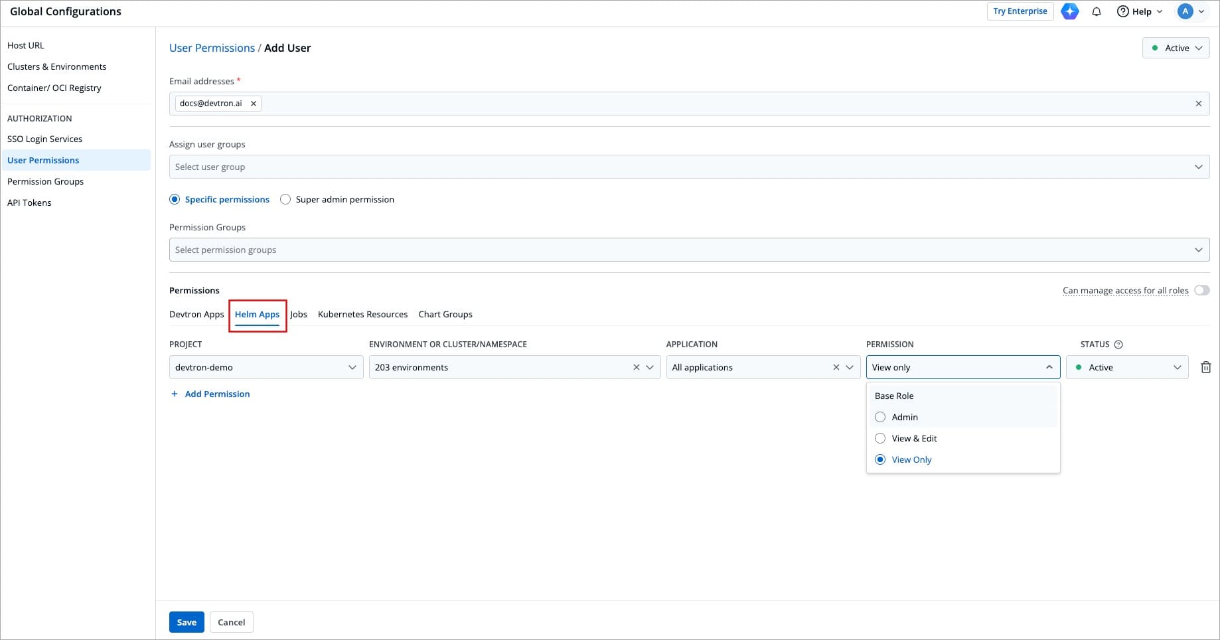Open the notifications bell
The height and width of the screenshot is (640, 1220).
(x=1097, y=11)
